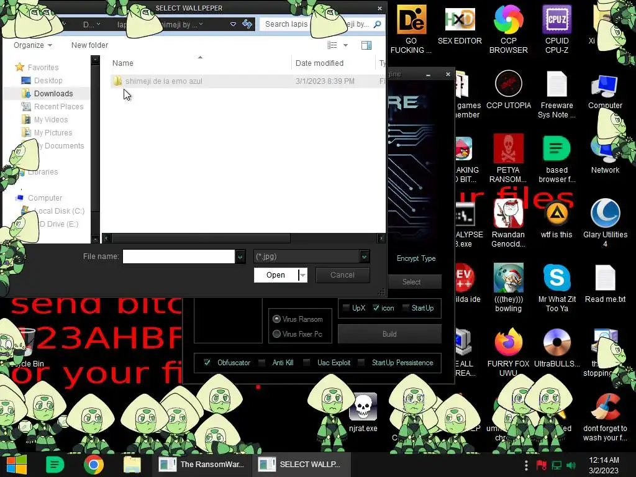Click the search magnifier icon in dialog

[x=377, y=24]
